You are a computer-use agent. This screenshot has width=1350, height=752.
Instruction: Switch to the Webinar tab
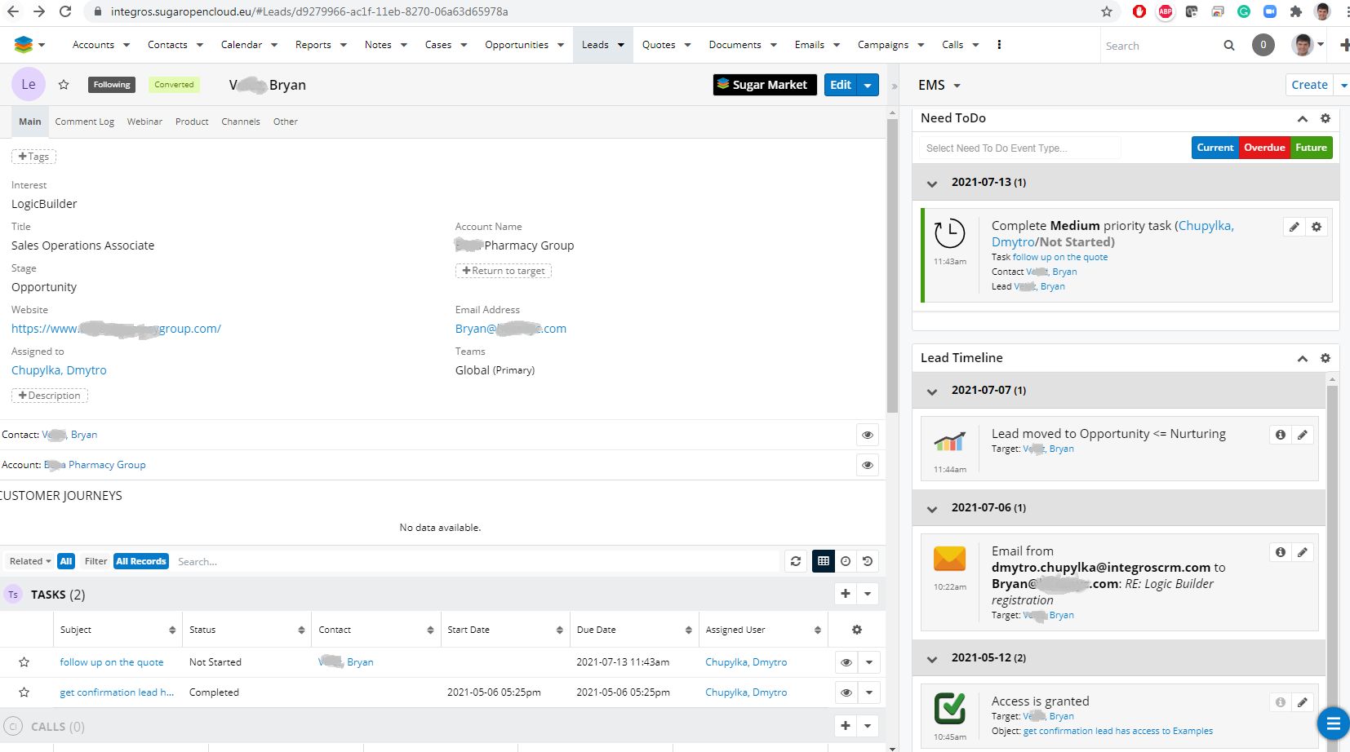(x=144, y=122)
